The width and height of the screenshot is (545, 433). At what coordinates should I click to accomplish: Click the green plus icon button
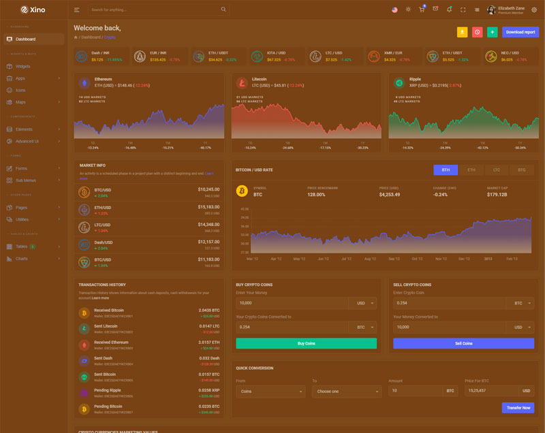point(492,32)
